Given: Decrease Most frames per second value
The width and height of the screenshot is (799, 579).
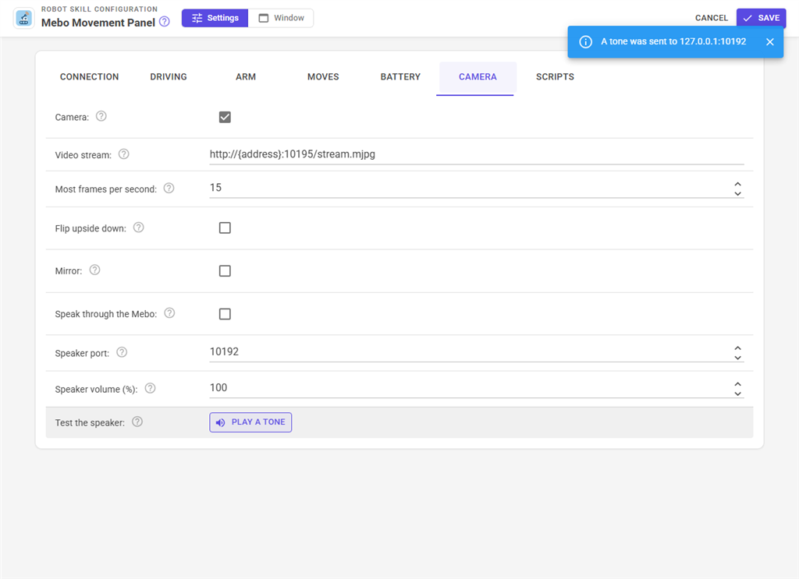Looking at the screenshot, I should [x=738, y=193].
